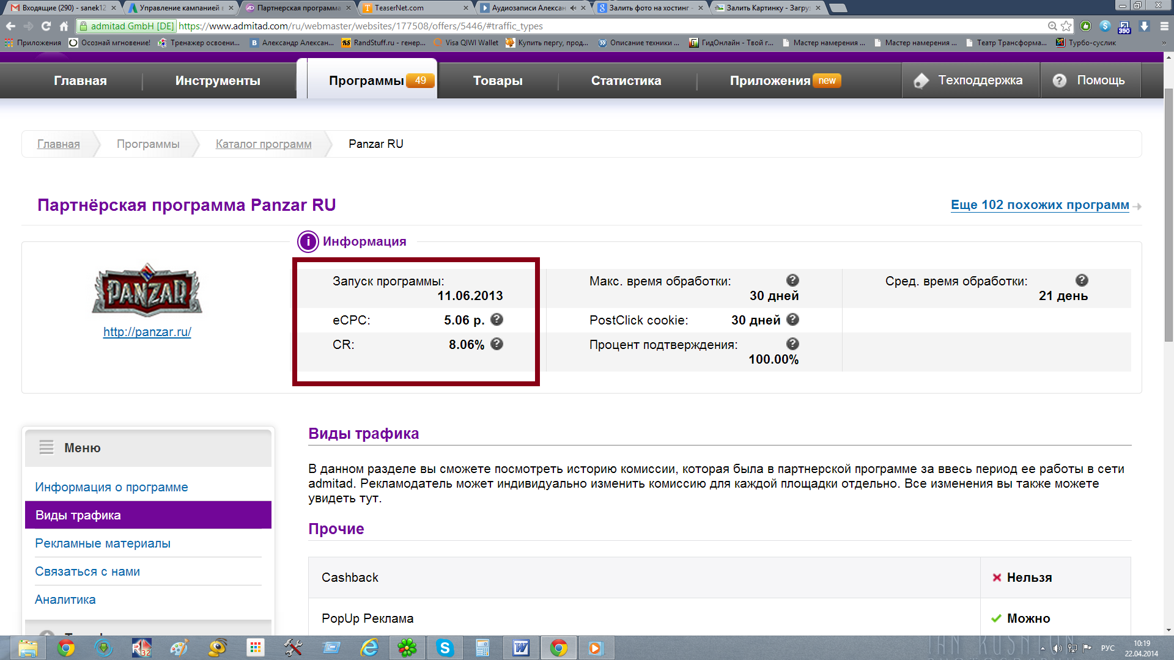Go to Главная breadcrumb link
The image size is (1174, 660).
point(59,144)
